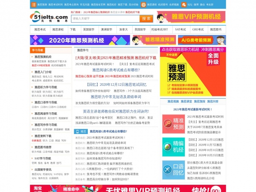Open list item 雅思高分经验分享：如何到达8分?

tap(108, 179)
